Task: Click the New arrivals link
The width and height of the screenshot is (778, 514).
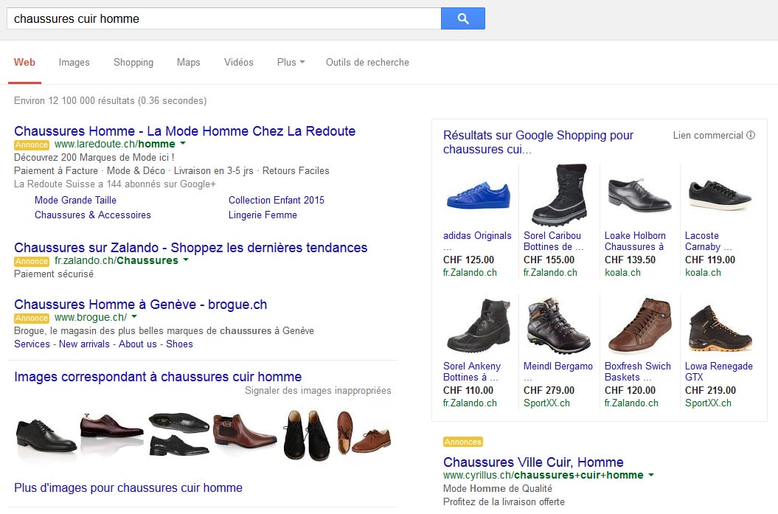Action: (x=84, y=344)
